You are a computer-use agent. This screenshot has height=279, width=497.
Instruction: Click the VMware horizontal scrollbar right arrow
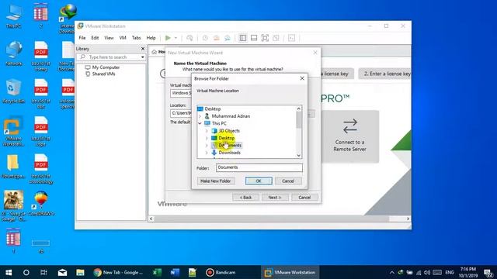click(408, 219)
